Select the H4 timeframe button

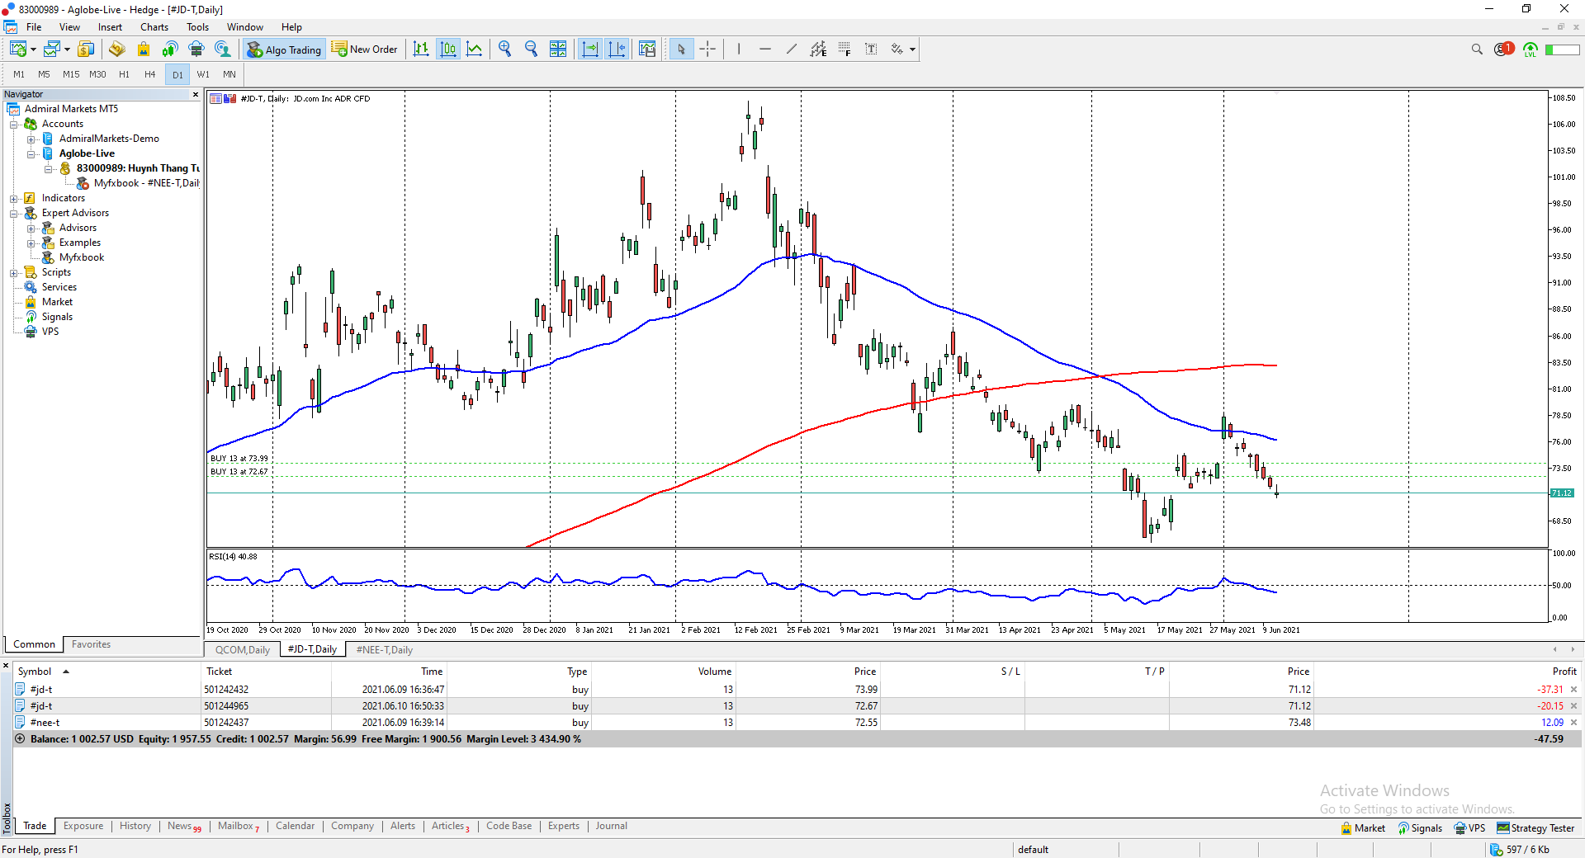tap(149, 74)
